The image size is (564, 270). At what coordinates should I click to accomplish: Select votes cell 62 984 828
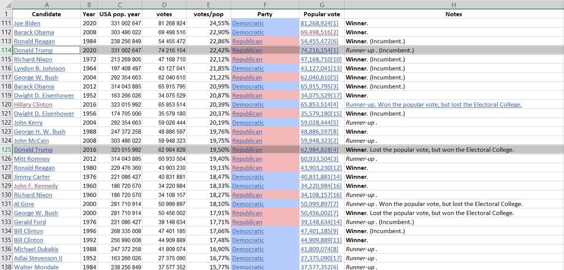click(x=164, y=150)
